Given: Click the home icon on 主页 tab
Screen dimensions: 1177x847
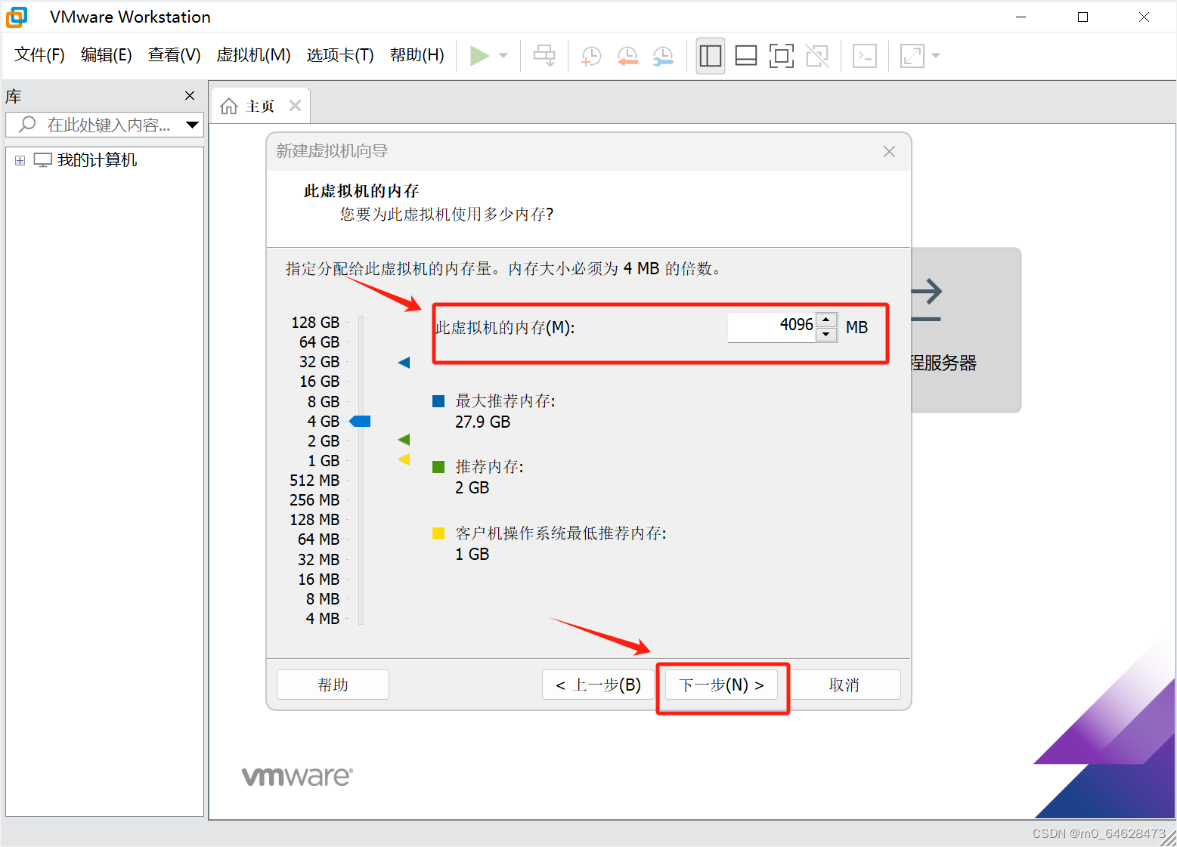Looking at the screenshot, I should [x=229, y=107].
